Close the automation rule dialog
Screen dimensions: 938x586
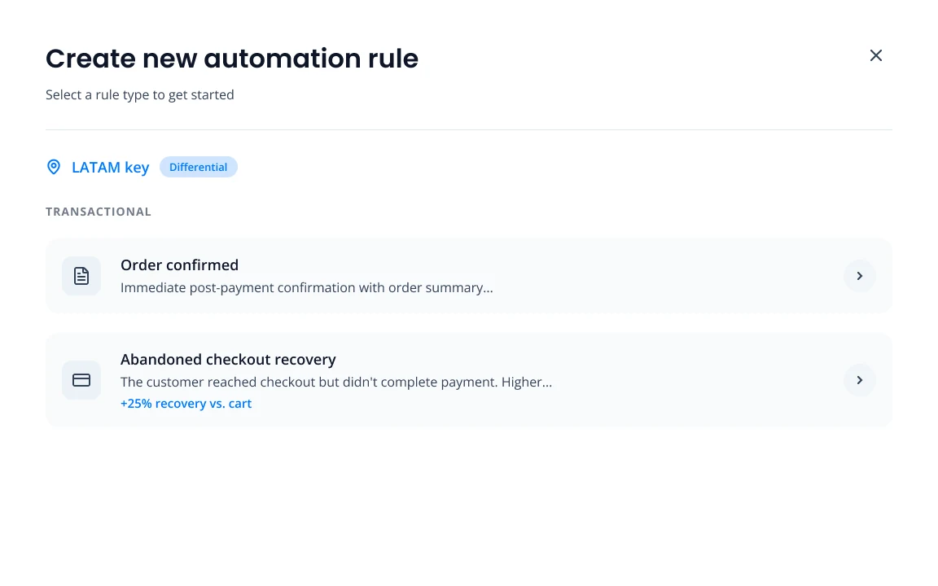pos(876,55)
